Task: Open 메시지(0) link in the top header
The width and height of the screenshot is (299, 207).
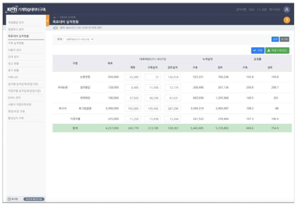Action: tap(275, 10)
